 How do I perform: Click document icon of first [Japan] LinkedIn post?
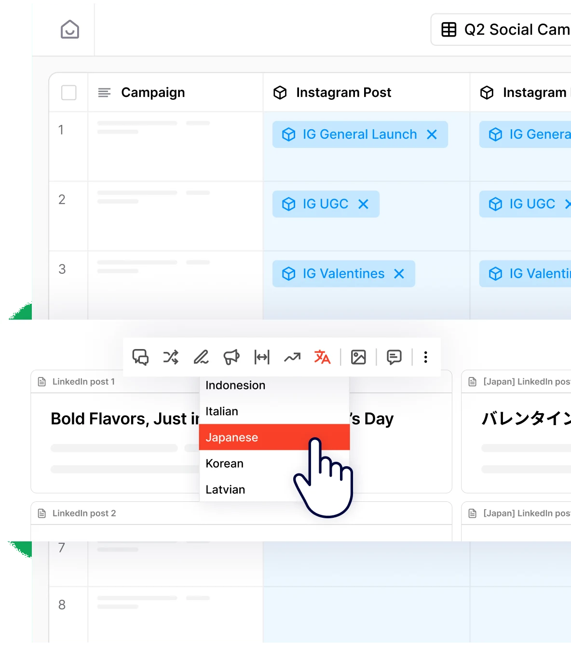tap(473, 382)
